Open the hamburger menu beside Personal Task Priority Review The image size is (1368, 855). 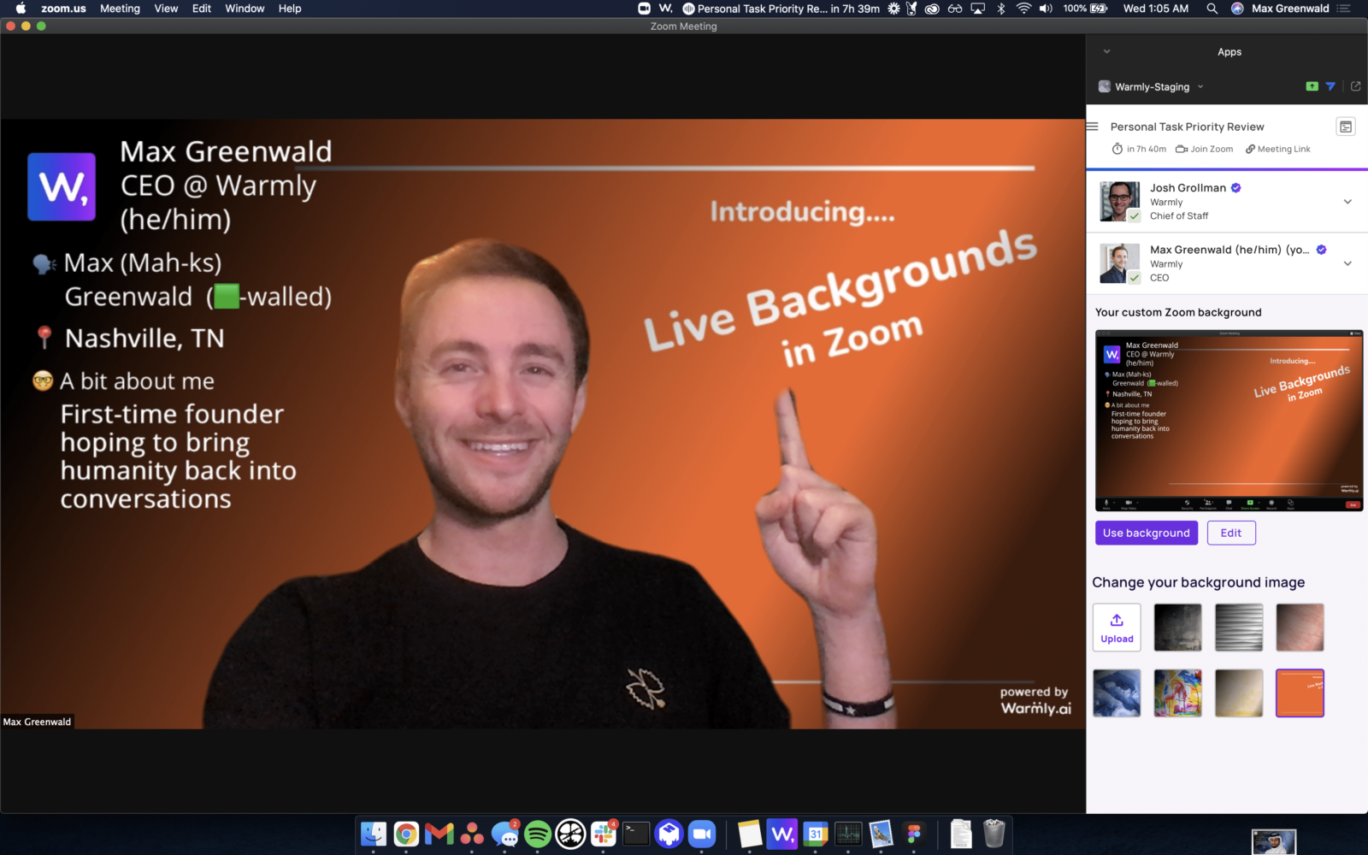point(1092,127)
